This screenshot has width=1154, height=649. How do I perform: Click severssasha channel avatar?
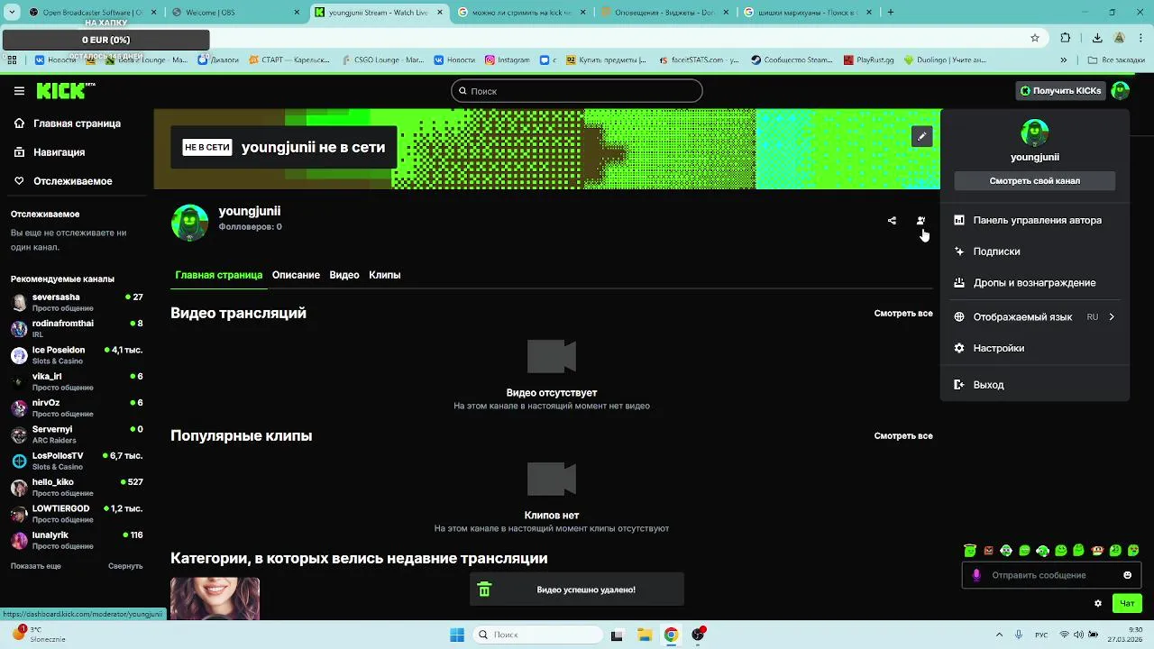pos(19,303)
